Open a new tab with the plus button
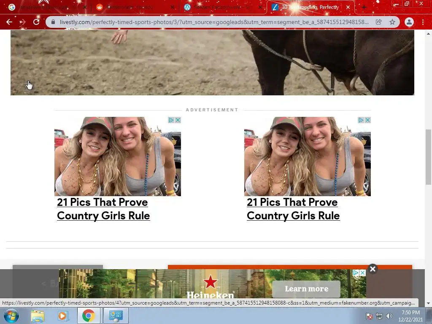Viewport: 432px width, 324px height. 364,7
